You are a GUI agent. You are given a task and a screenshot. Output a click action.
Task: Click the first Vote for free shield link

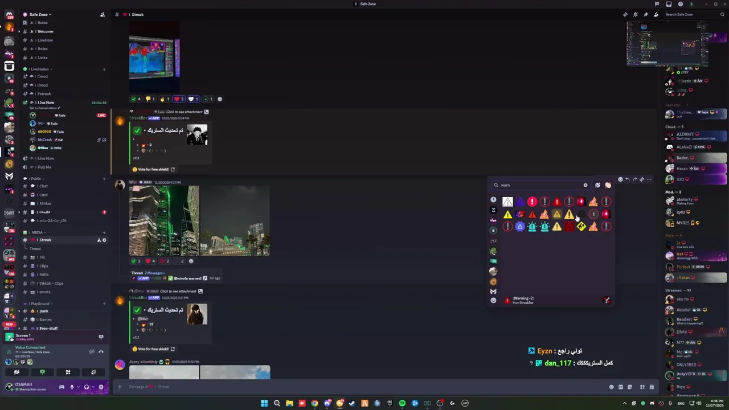154,169
